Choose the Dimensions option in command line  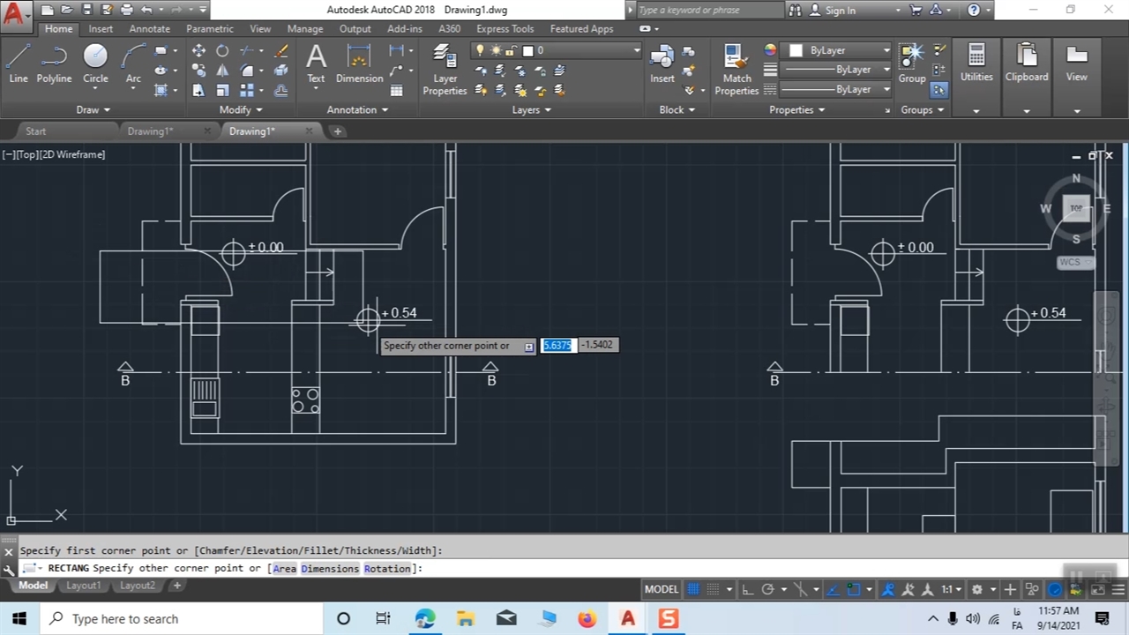[330, 569]
